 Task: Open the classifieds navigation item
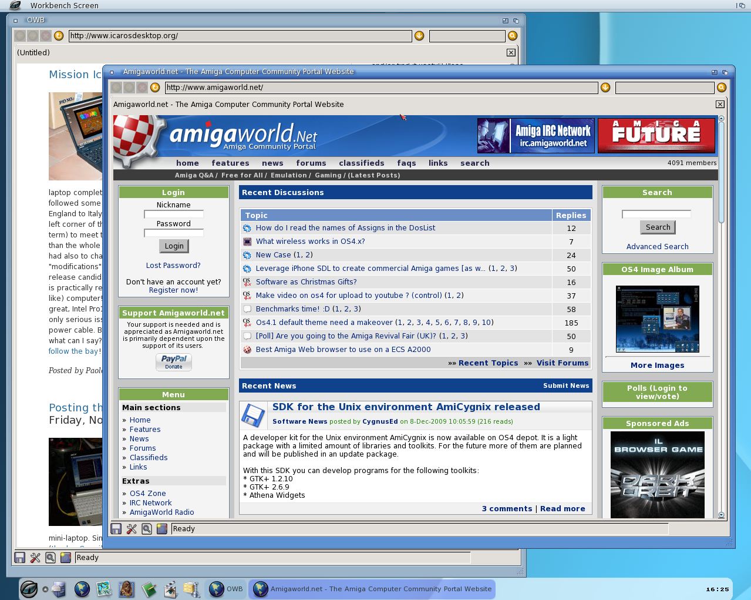(362, 163)
